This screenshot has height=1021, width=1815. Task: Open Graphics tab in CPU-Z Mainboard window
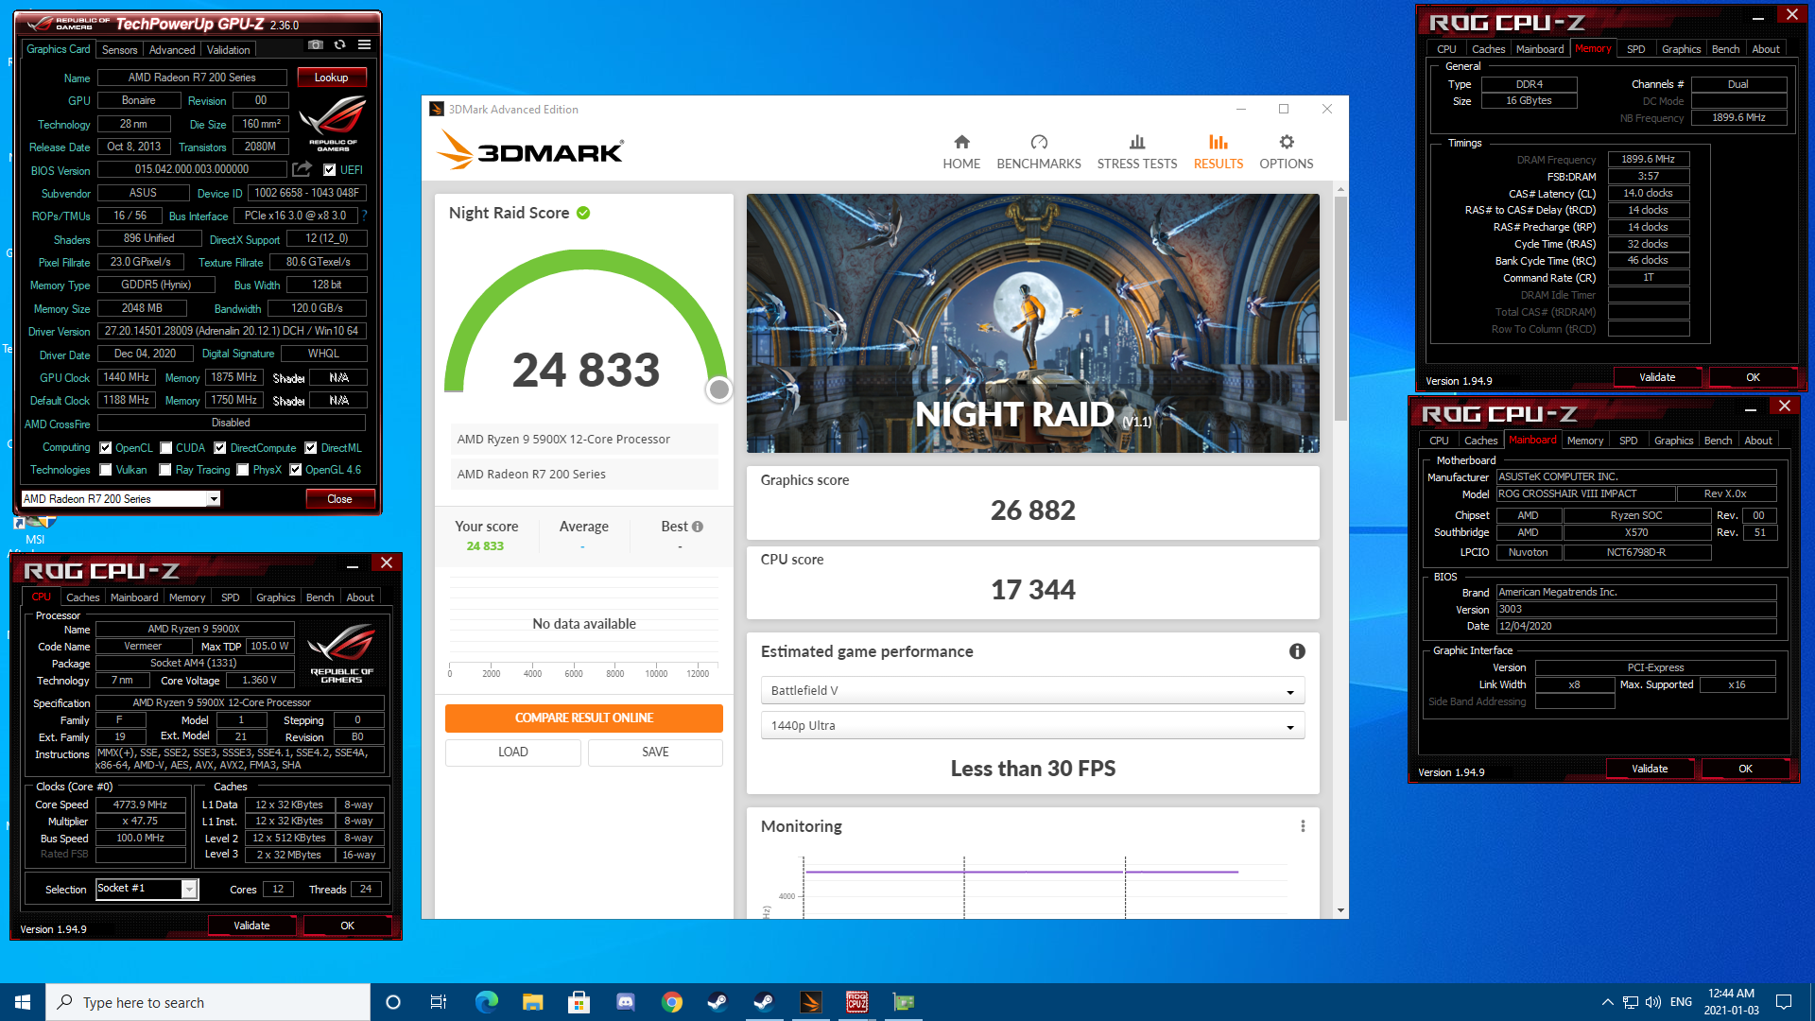pos(1674,441)
